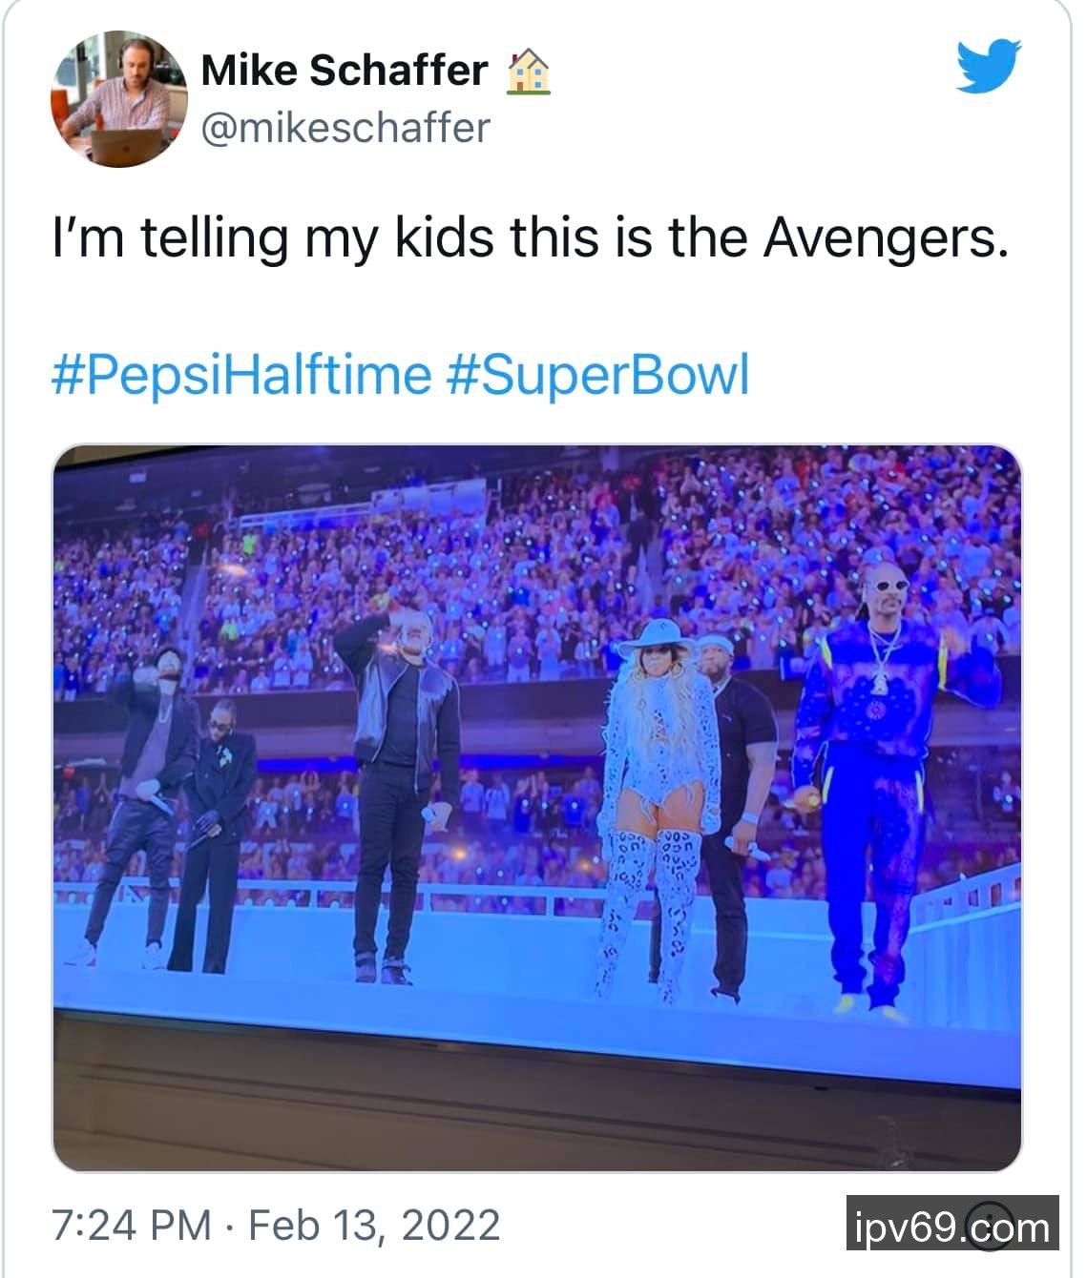This screenshot has height=1278, width=1087.
Task: Click the Feb 13, 2022 date
Action: click(374, 1225)
